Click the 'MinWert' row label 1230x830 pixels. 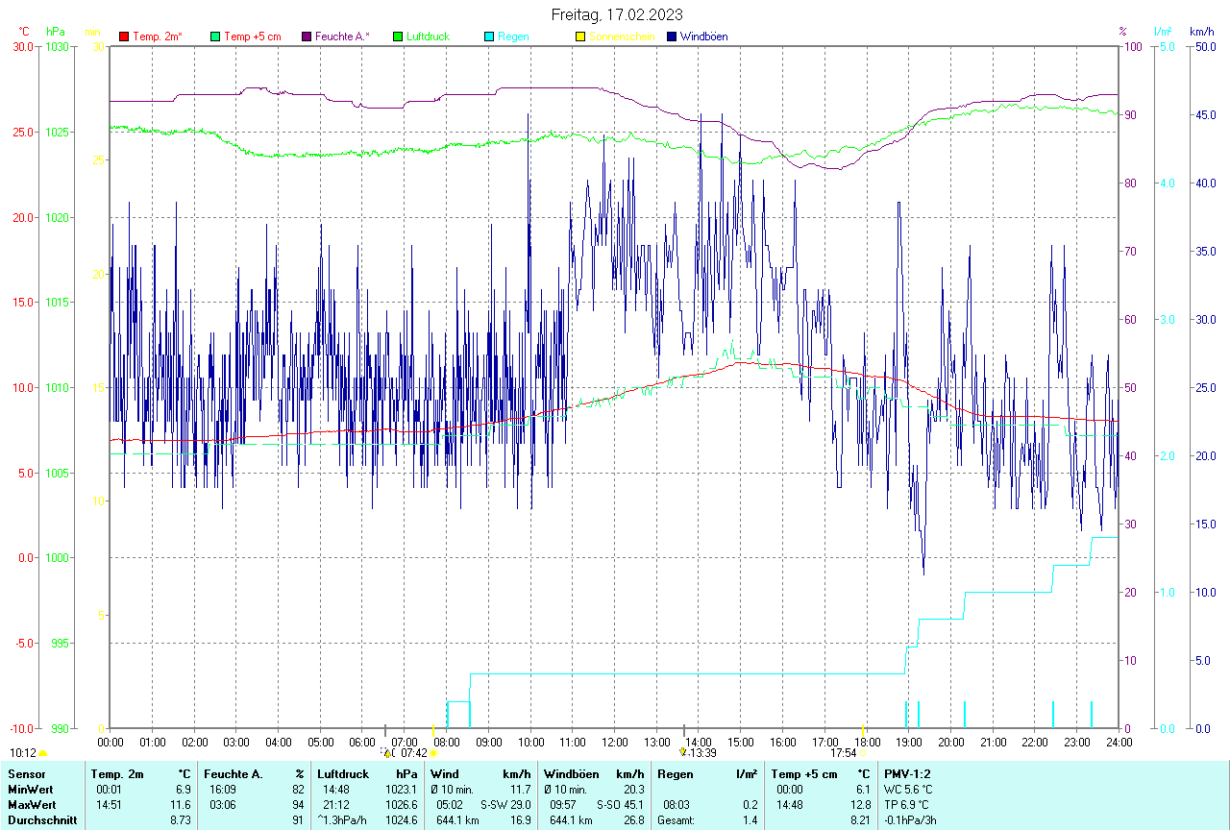[30, 789]
